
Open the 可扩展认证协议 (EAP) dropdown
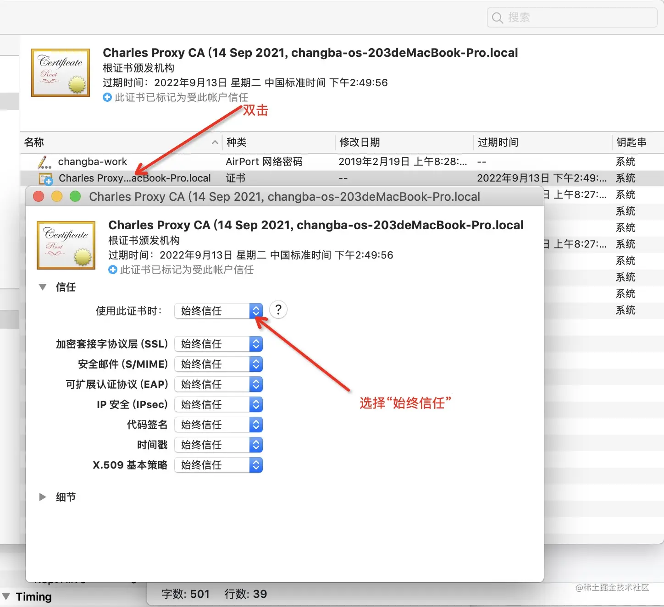[x=218, y=384]
